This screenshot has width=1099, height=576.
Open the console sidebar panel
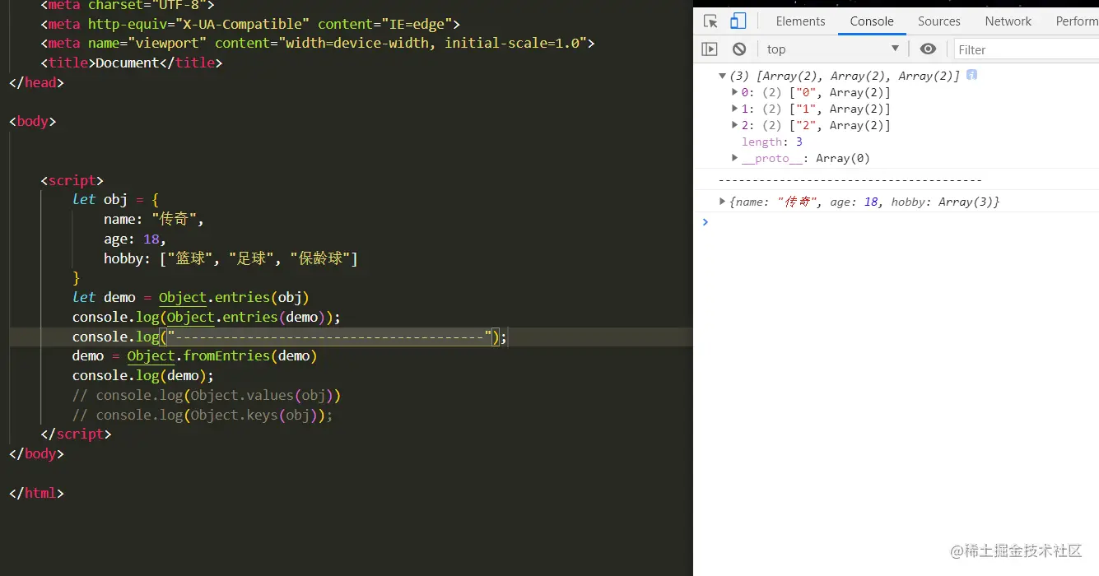click(710, 49)
